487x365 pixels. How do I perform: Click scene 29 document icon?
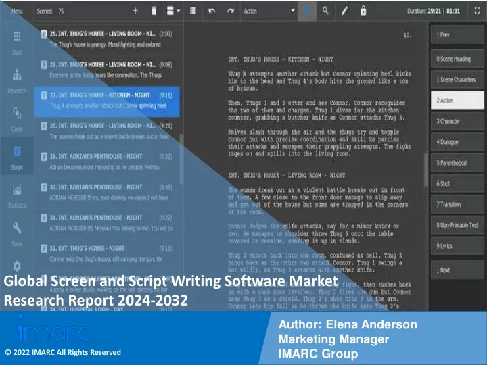pos(44,156)
